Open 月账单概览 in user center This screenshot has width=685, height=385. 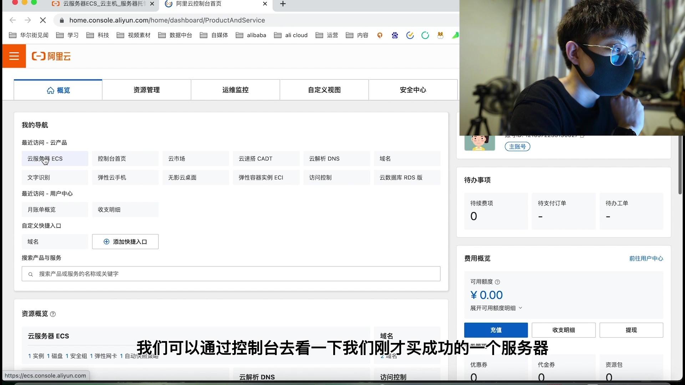click(55, 210)
